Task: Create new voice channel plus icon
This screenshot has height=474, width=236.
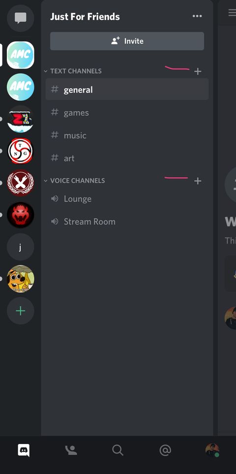Action: 198,181
